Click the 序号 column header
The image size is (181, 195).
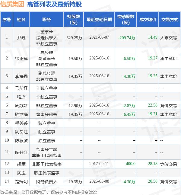(x=7, y=20)
